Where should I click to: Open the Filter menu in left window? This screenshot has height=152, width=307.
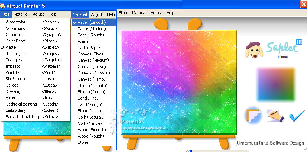(x=5, y=14)
